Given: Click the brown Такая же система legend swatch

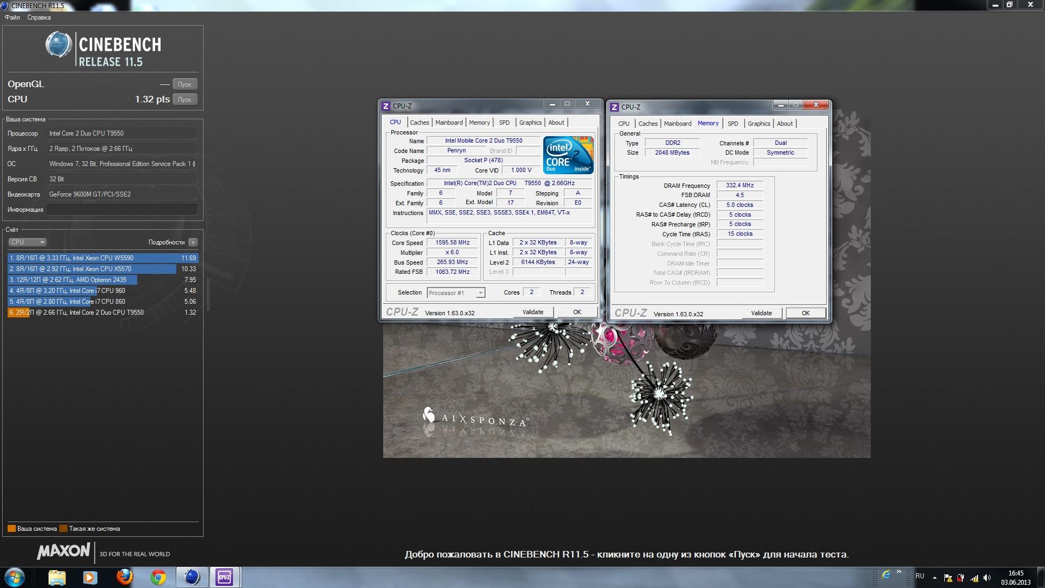Looking at the screenshot, I should [63, 529].
